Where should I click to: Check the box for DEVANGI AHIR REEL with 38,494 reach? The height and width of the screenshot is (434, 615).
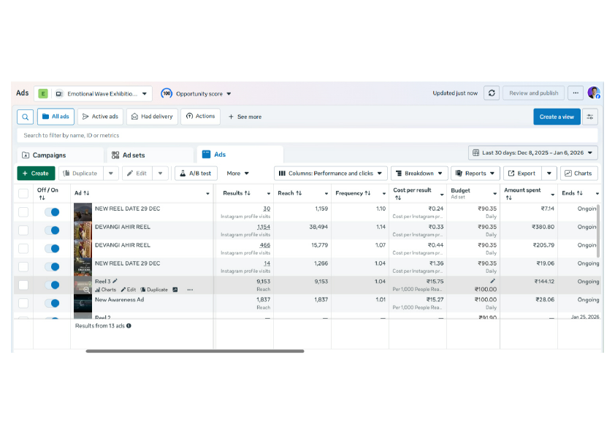[x=23, y=230]
